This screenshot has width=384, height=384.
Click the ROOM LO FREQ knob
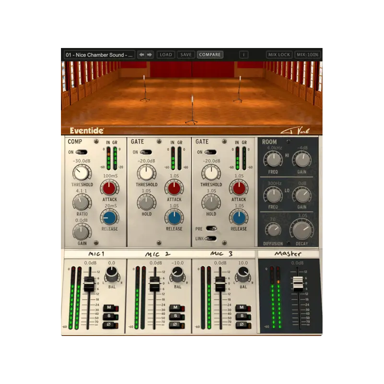[273, 195]
